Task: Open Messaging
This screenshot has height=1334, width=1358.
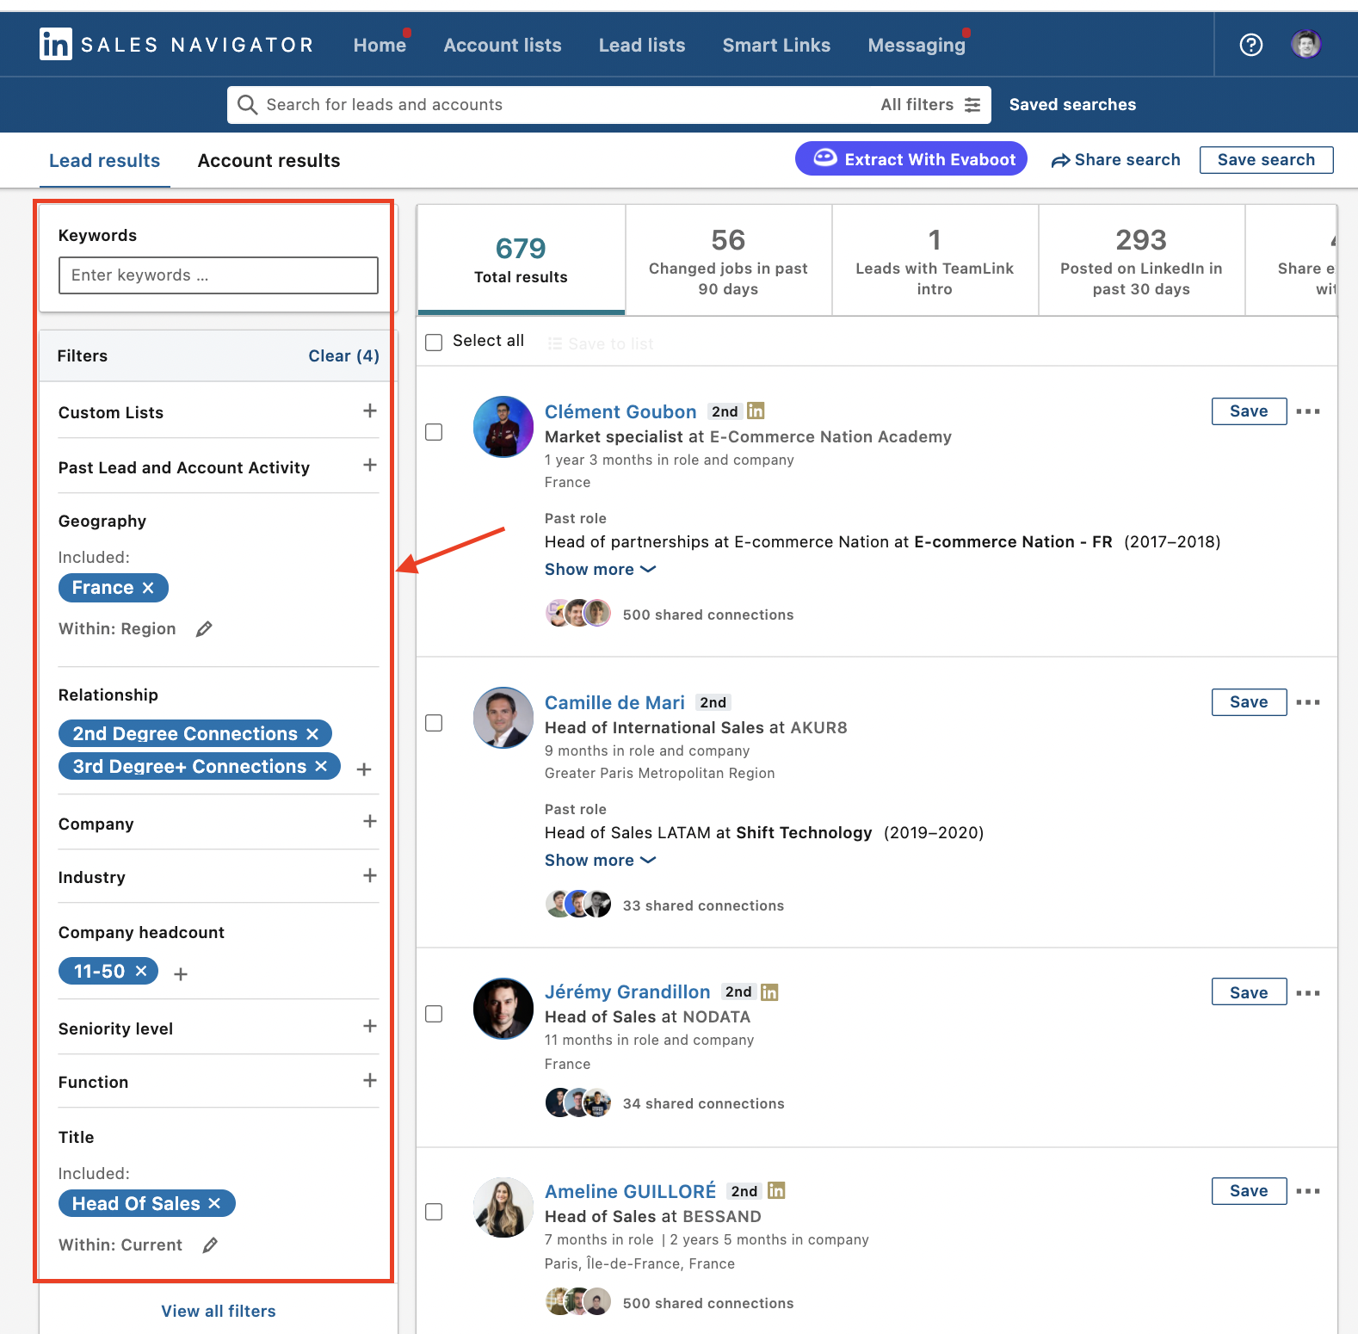Action: (917, 45)
